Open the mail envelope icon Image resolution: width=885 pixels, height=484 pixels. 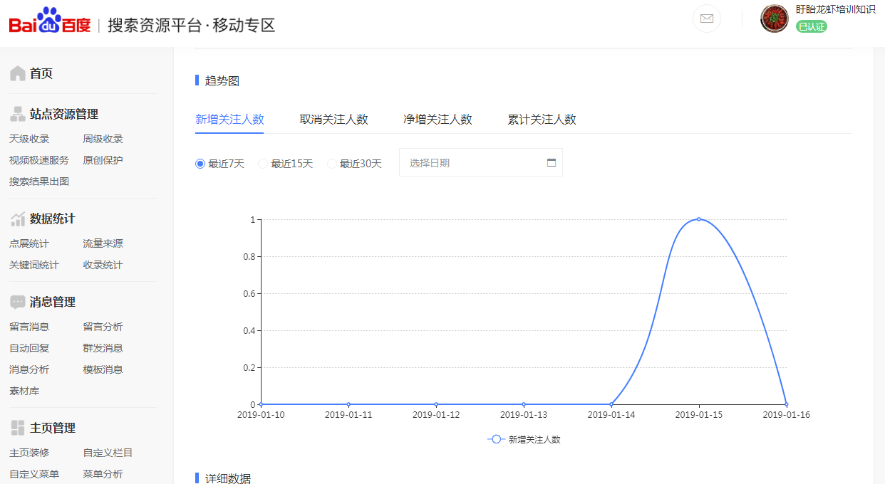click(707, 19)
